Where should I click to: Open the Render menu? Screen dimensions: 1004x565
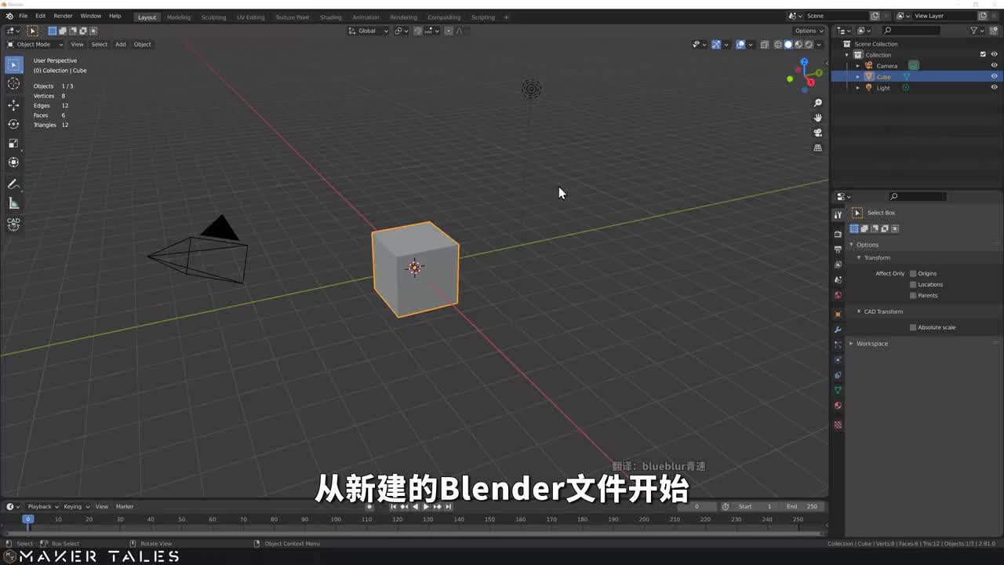coord(63,16)
